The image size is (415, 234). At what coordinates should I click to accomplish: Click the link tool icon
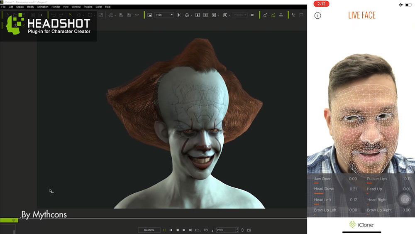pos(111,15)
